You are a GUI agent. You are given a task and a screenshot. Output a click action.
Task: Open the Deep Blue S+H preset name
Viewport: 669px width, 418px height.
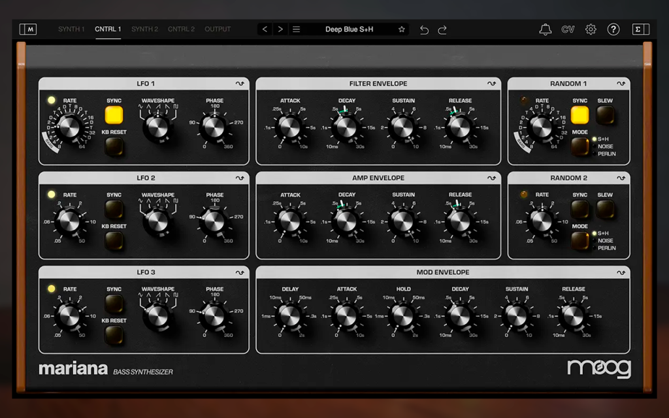click(x=349, y=29)
